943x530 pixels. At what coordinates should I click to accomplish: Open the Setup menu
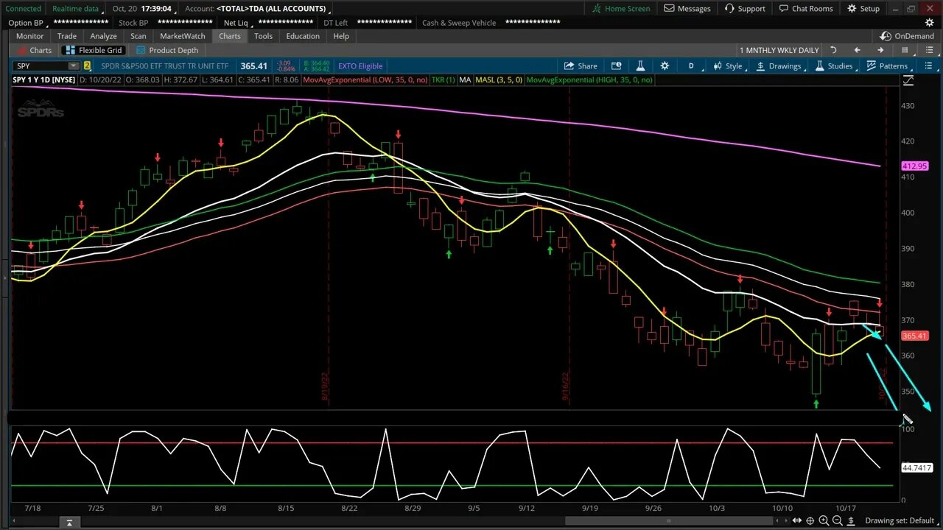coord(863,8)
